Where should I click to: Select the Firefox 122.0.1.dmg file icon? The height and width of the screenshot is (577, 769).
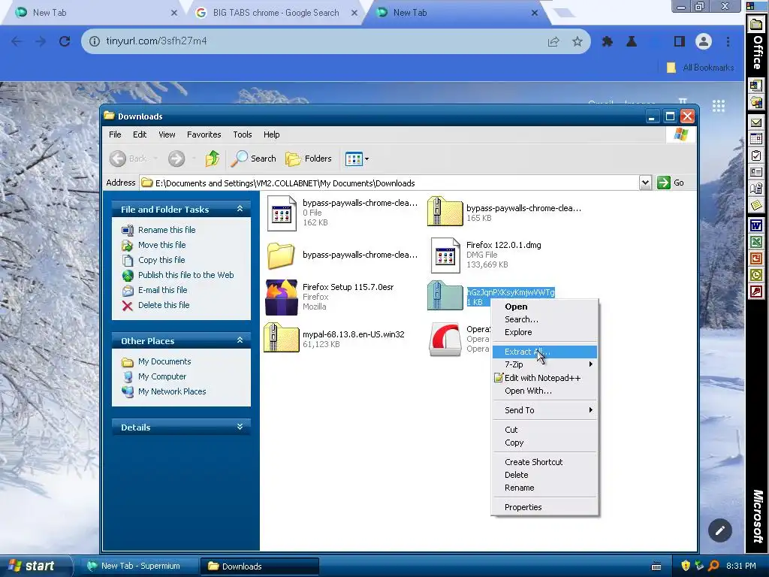coord(445,255)
